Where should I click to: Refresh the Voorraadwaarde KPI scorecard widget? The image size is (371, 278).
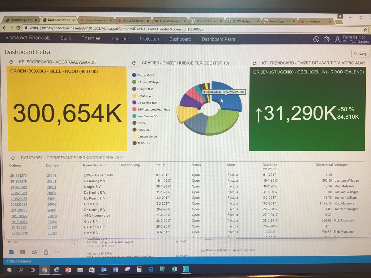click(11, 62)
